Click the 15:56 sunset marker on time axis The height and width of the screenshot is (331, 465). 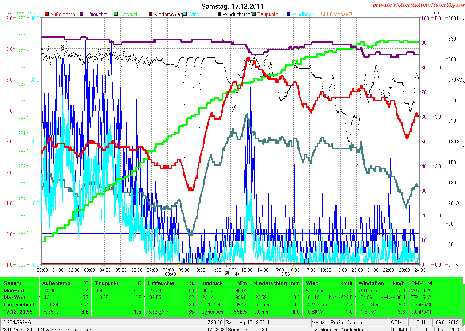[x=284, y=274]
